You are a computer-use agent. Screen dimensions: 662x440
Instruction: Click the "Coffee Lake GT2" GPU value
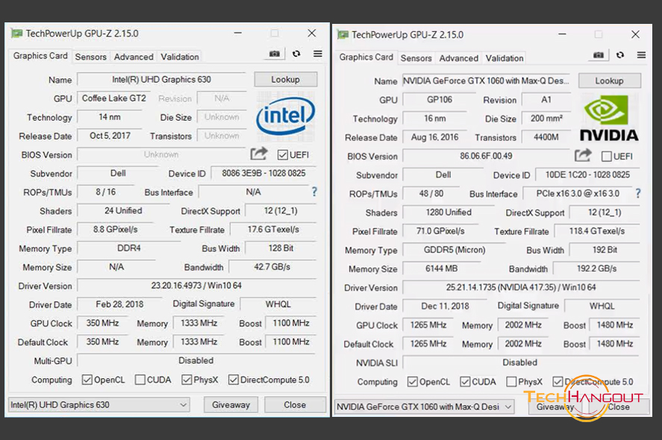click(114, 98)
